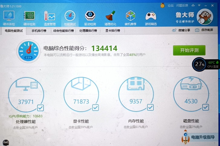220x146 pixels.
Task: Switch to 显卡排行榜 tab
Action: 113,31
